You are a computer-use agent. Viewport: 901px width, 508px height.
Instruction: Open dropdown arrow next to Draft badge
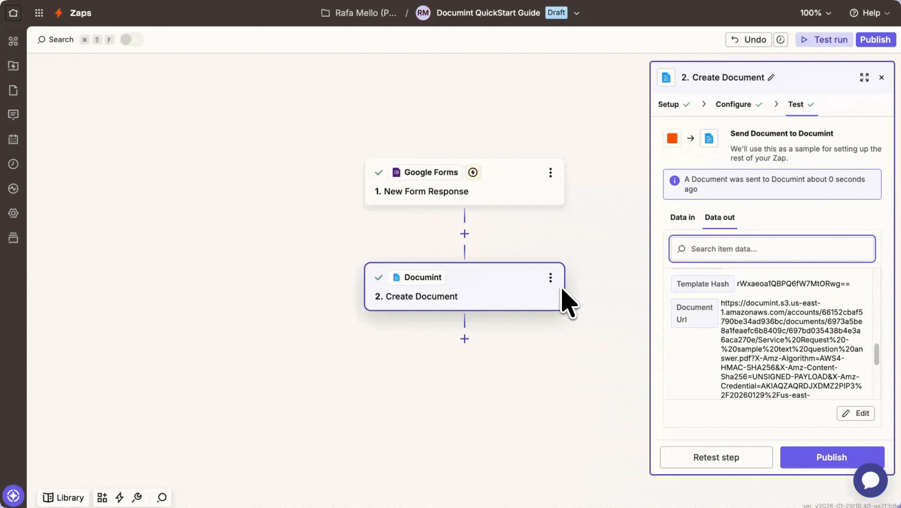point(577,13)
